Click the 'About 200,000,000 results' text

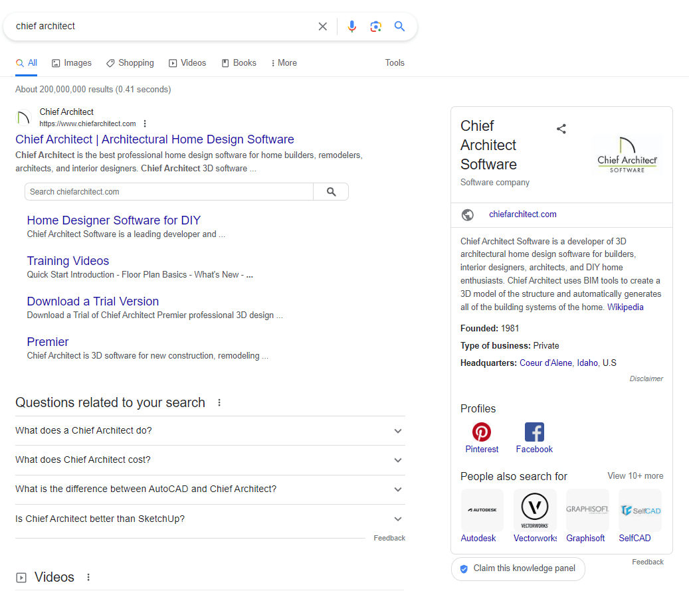(x=93, y=90)
